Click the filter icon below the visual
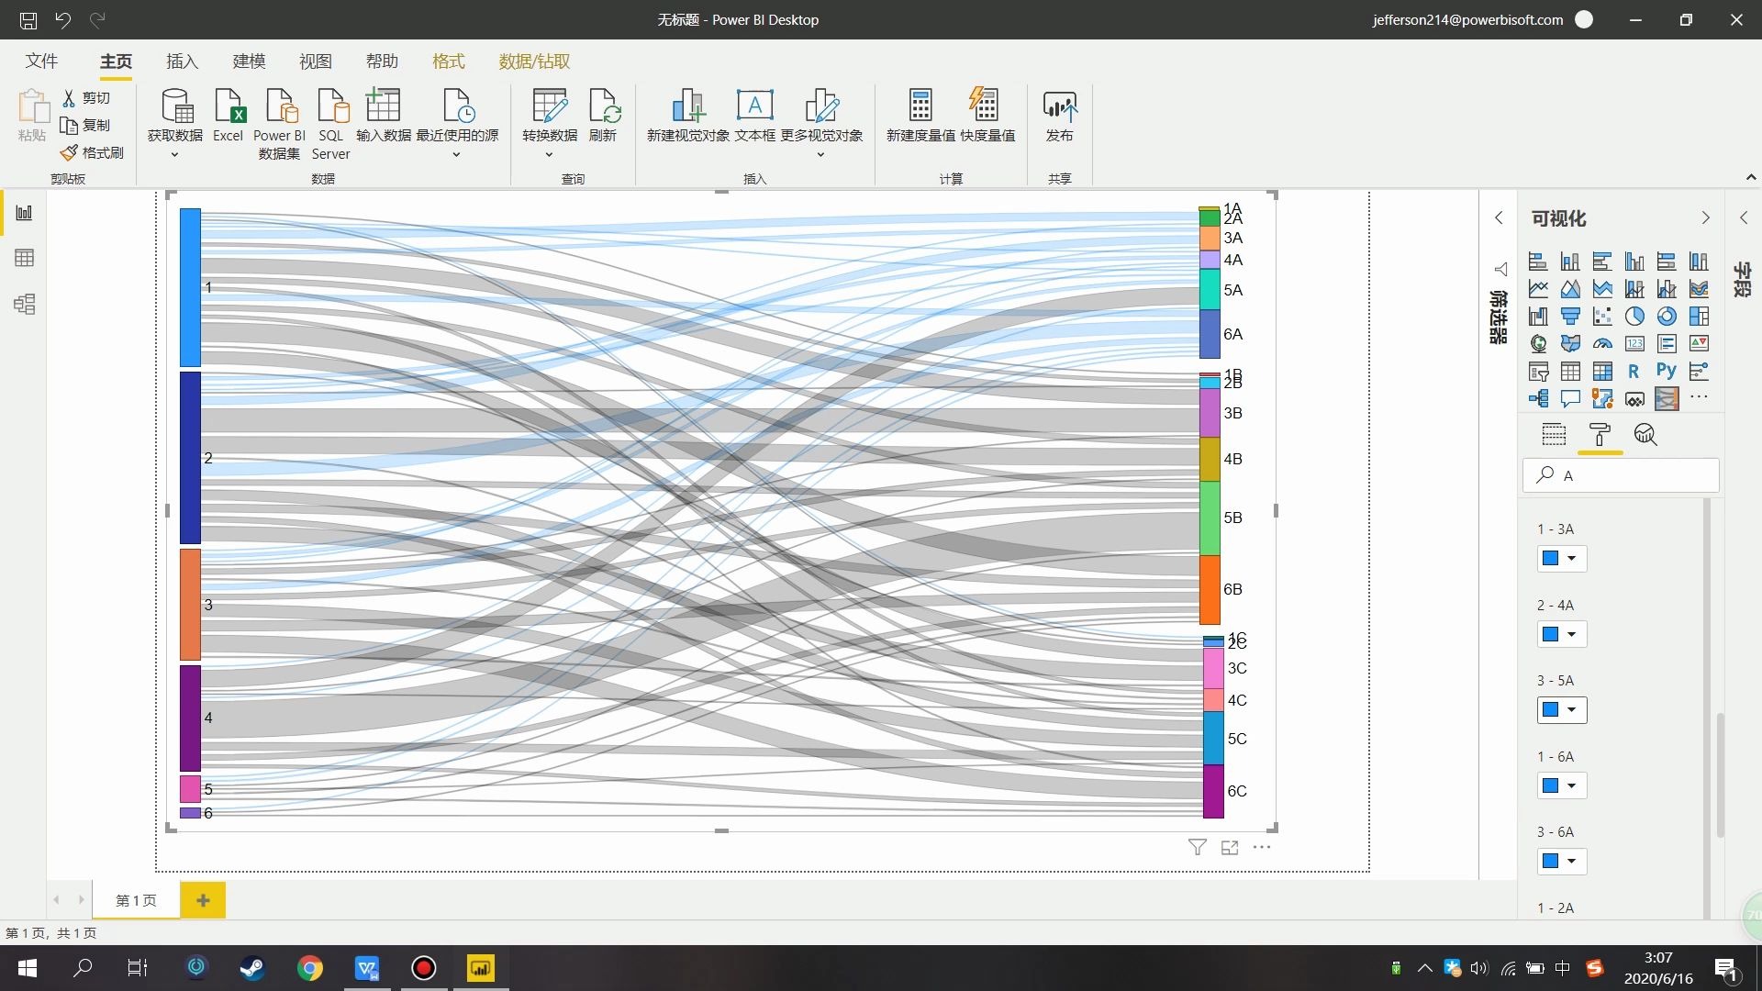 pos(1197,847)
